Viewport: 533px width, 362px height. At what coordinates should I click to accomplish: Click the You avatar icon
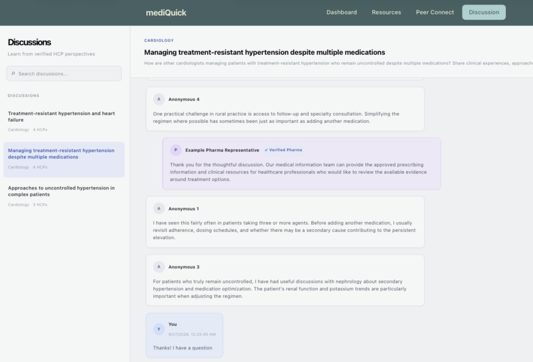pyautogui.click(x=159, y=329)
